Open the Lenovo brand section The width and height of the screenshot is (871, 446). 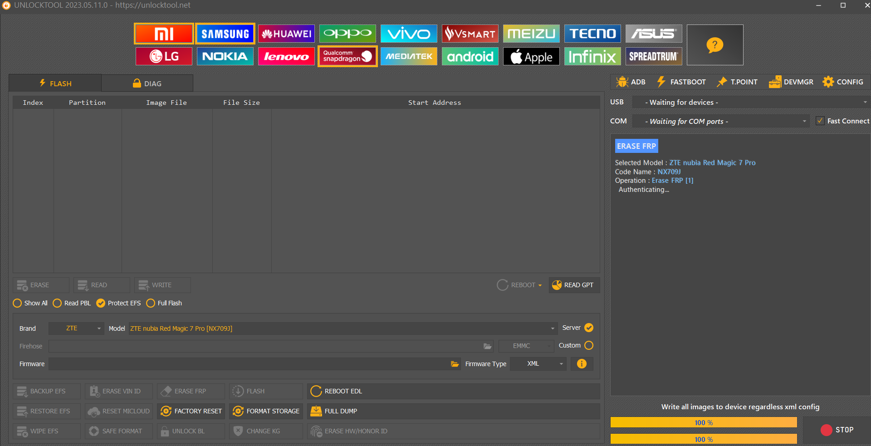[x=286, y=56]
